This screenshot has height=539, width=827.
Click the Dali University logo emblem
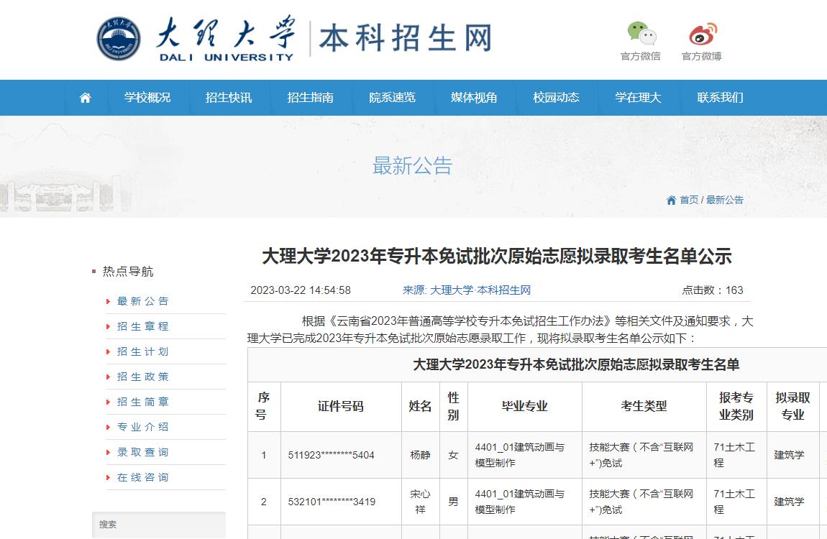point(119,39)
